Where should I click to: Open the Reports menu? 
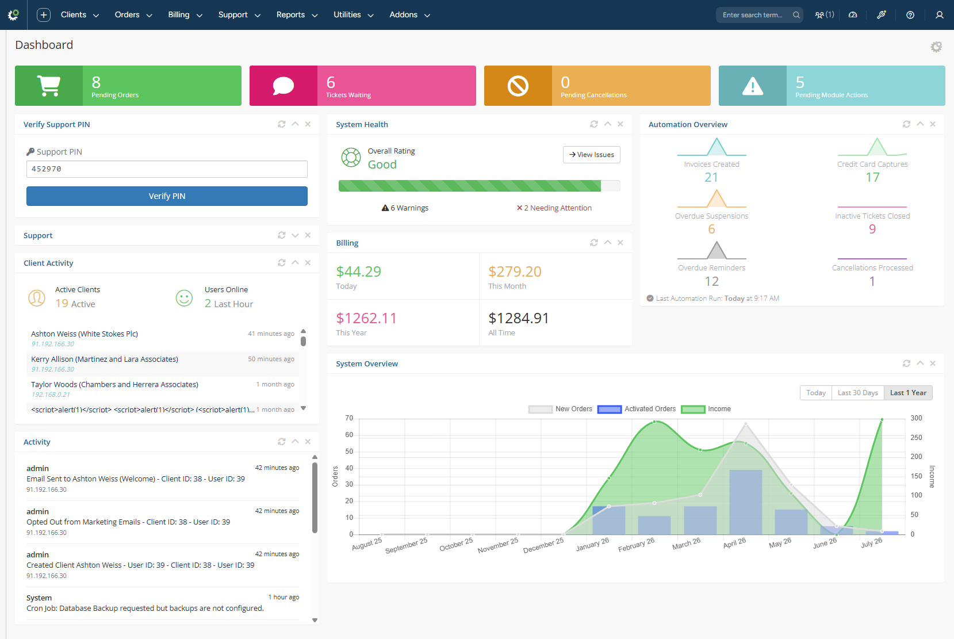click(297, 15)
